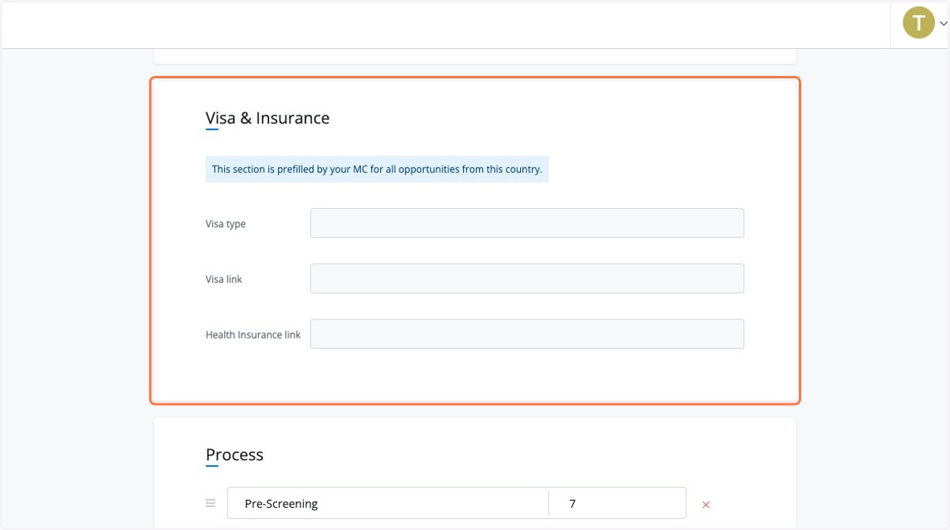The width and height of the screenshot is (950, 530).
Task: Expand the profile dropdown chevron
Action: click(x=943, y=24)
